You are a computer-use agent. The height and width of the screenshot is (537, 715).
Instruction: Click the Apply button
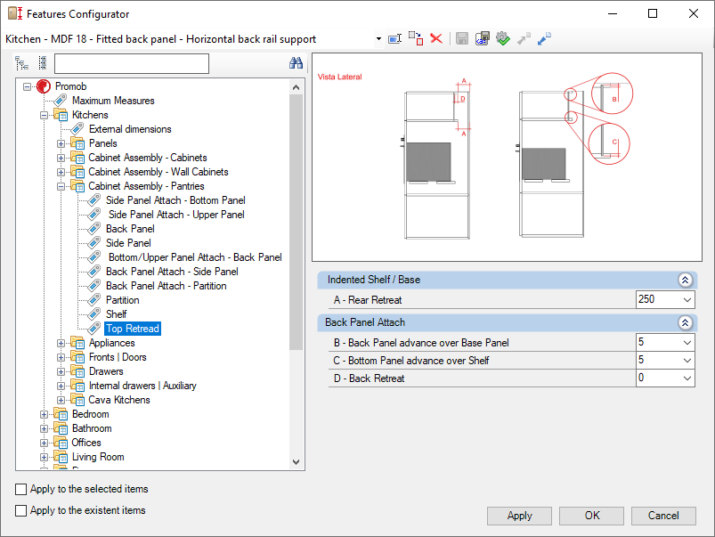519,516
